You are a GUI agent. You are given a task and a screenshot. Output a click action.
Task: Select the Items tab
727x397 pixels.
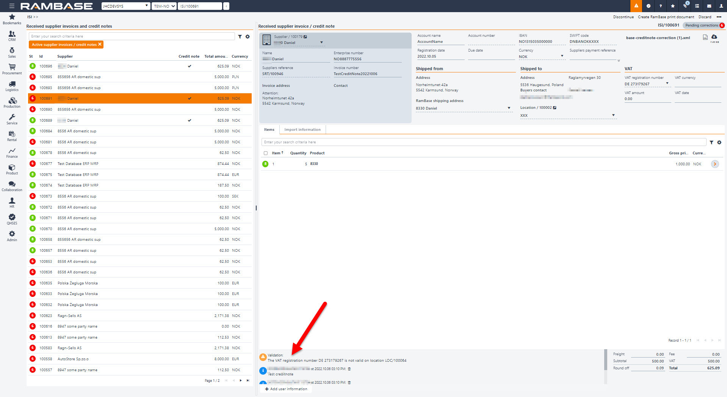pos(269,130)
